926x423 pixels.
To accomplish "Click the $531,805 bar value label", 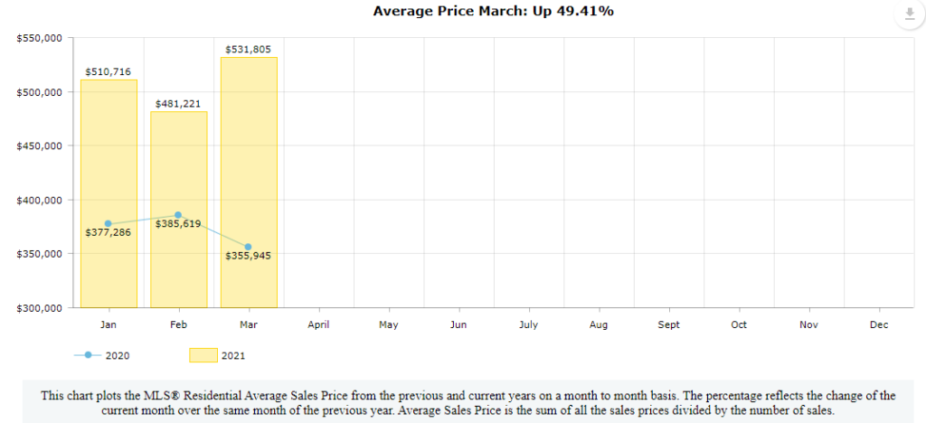I will [x=249, y=49].
